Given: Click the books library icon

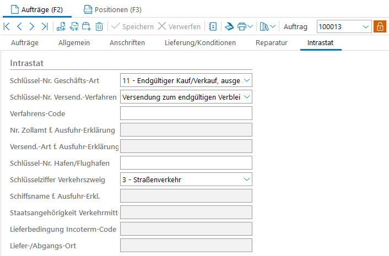Looking at the screenshot, I should click(264, 26).
